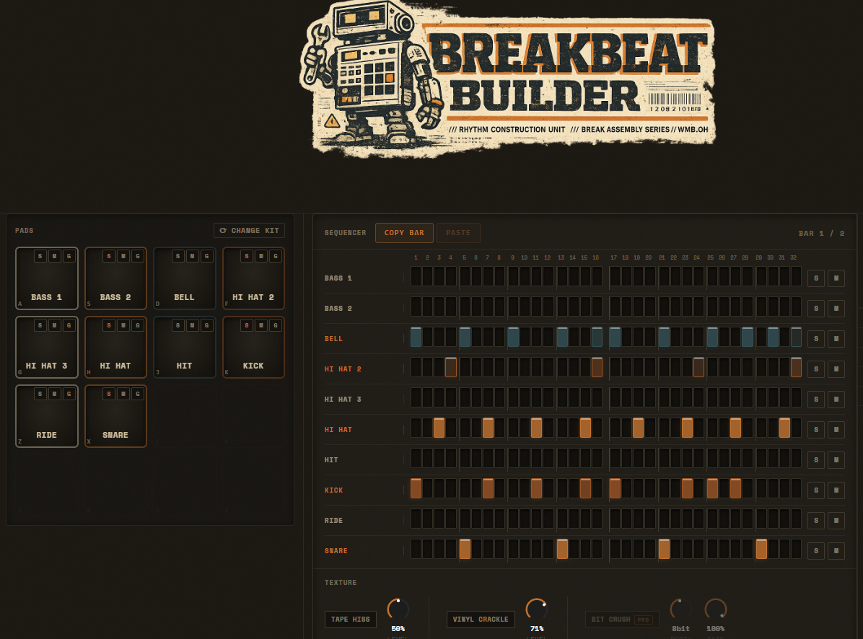863x639 pixels.
Task: Solo the Hi Hat 2 sequencer row
Action: [816, 369]
